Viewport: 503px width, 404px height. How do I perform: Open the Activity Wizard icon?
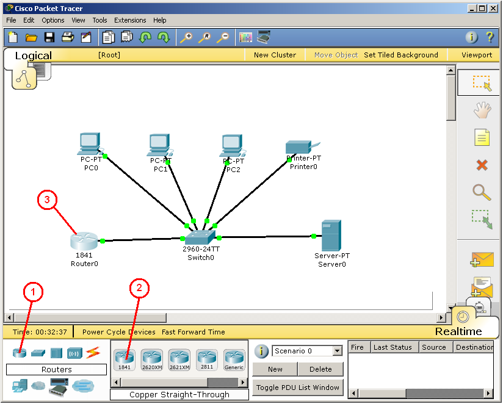tap(86, 37)
